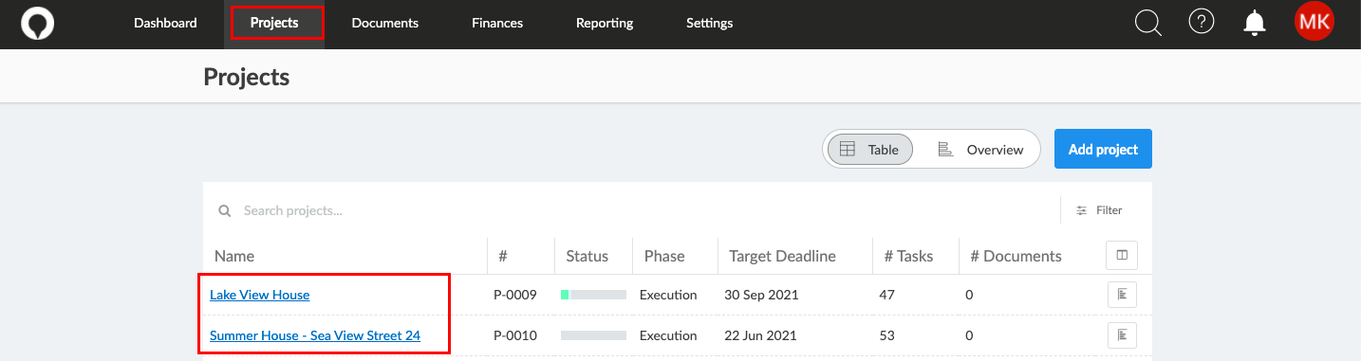Viewport: 1361px width, 361px height.
Task: Open help with the question mark icon
Action: (1202, 22)
